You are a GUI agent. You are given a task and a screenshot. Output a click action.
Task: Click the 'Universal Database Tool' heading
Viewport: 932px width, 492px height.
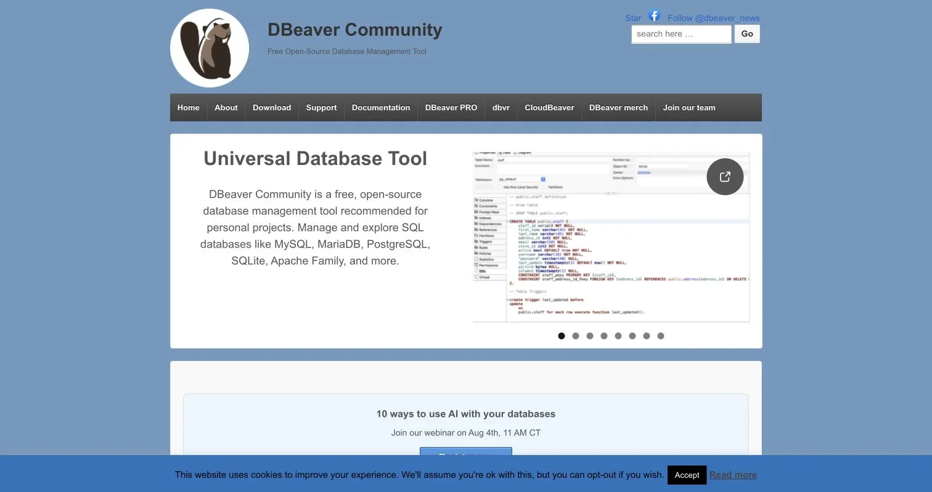[x=315, y=158]
